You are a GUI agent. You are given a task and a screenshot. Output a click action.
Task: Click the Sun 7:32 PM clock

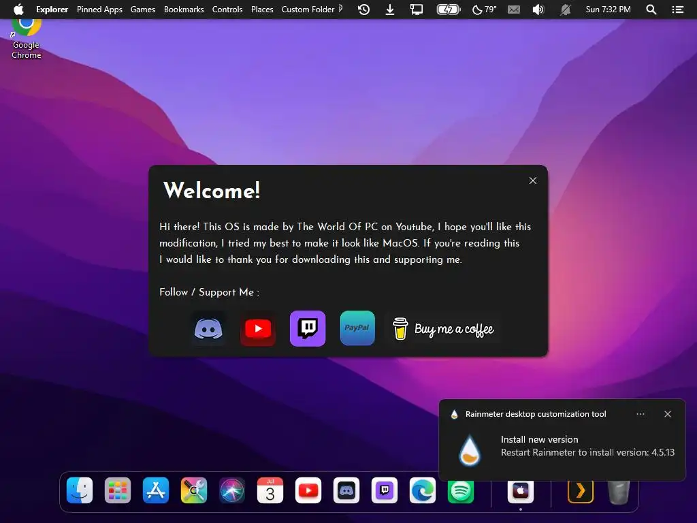pos(608,10)
